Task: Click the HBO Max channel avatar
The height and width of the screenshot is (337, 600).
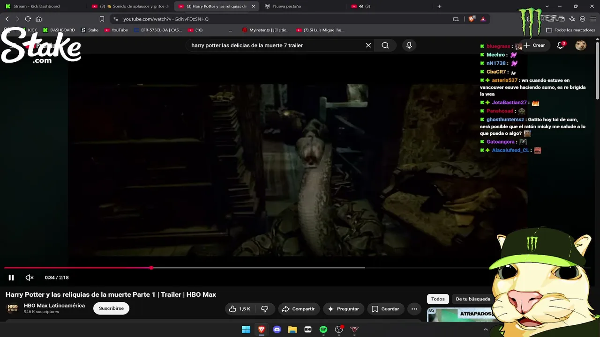Action: point(13,308)
